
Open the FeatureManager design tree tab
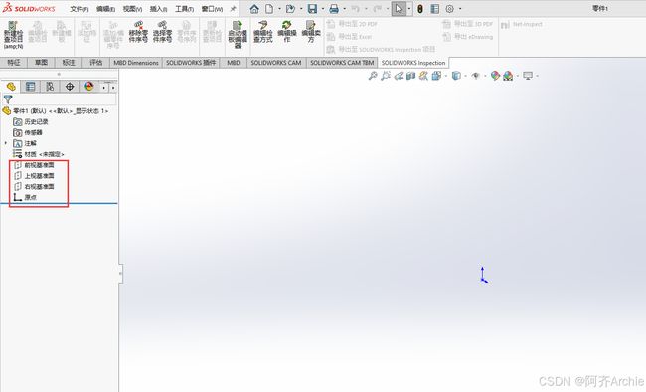click(11, 87)
